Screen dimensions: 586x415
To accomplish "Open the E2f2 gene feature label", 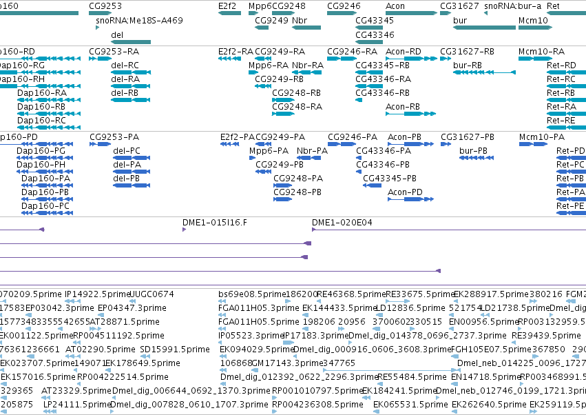I will tap(227, 6).
